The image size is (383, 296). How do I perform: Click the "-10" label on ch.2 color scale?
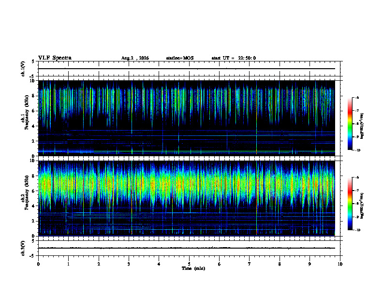point(357,230)
